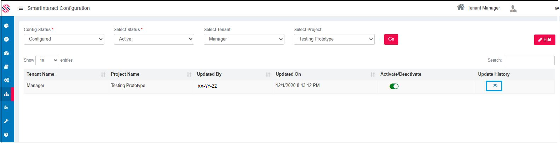
Task: Click the Search input field
Action: click(529, 60)
